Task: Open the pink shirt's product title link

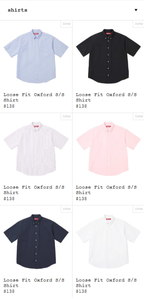Action: click(106, 190)
